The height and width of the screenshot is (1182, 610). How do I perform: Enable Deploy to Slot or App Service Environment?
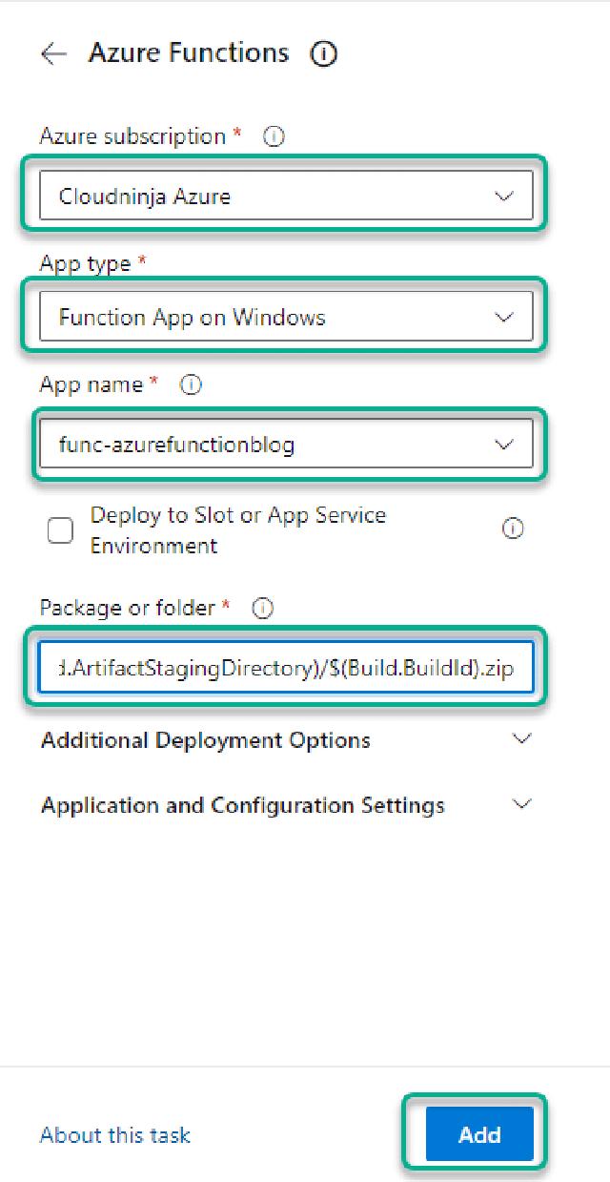(60, 530)
